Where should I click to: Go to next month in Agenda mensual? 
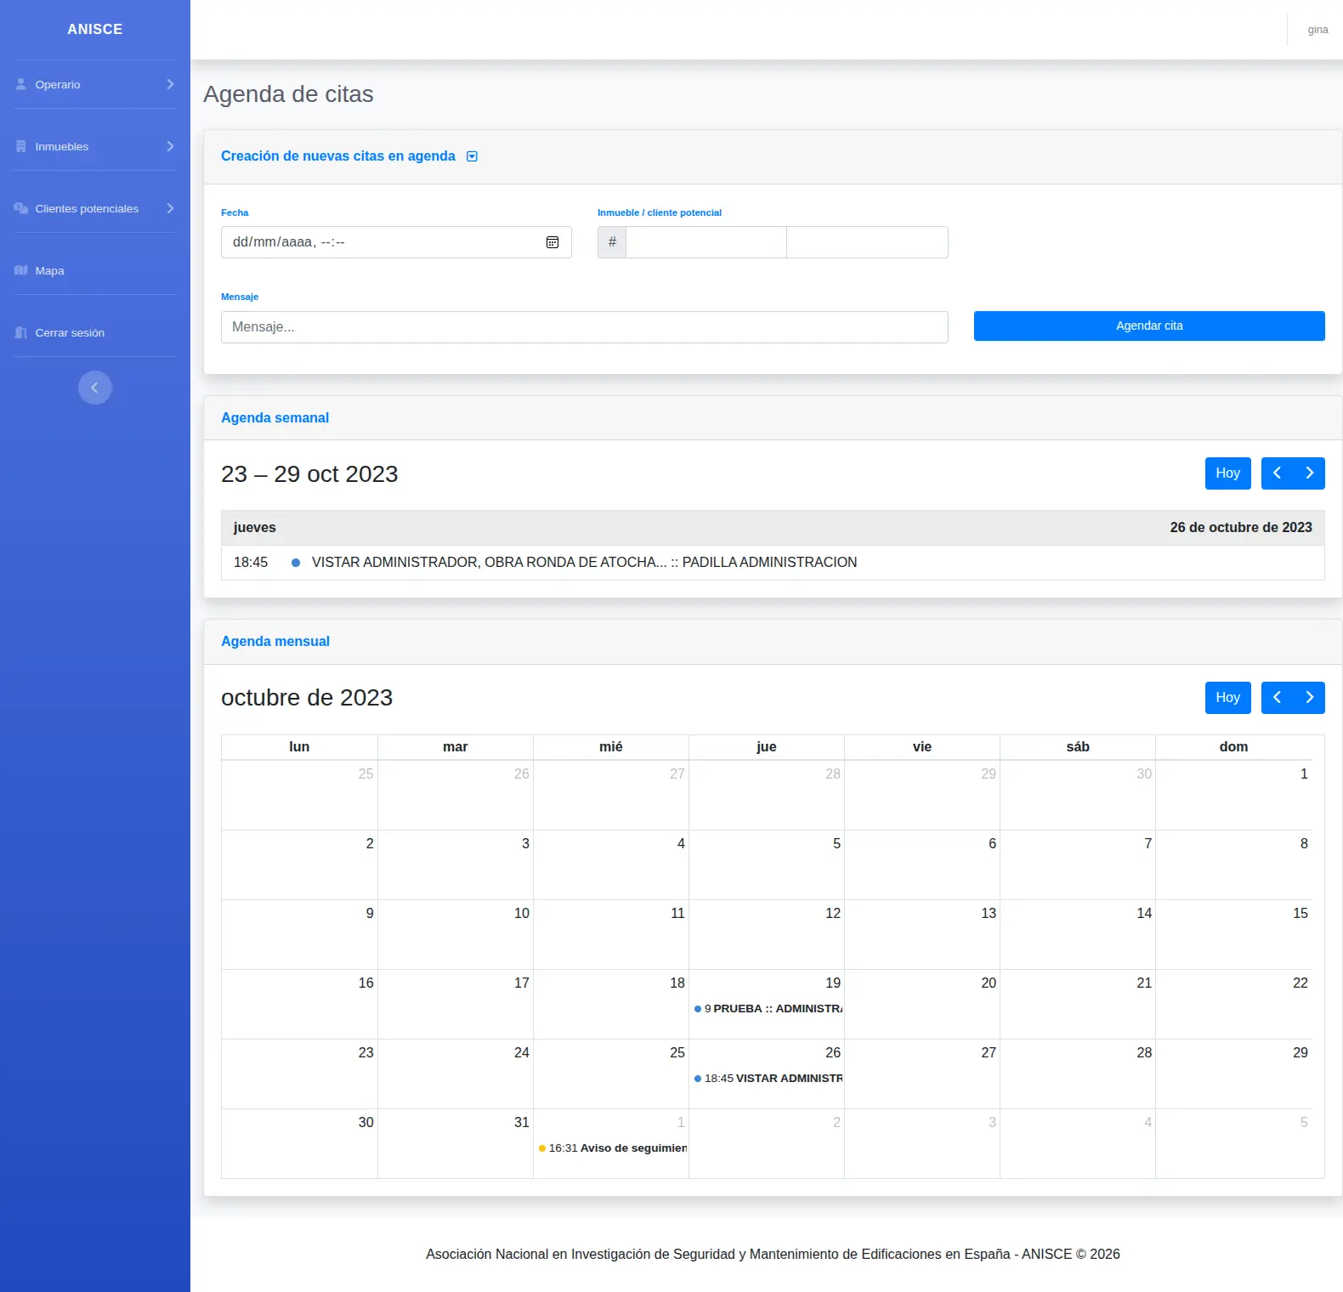1309,698
